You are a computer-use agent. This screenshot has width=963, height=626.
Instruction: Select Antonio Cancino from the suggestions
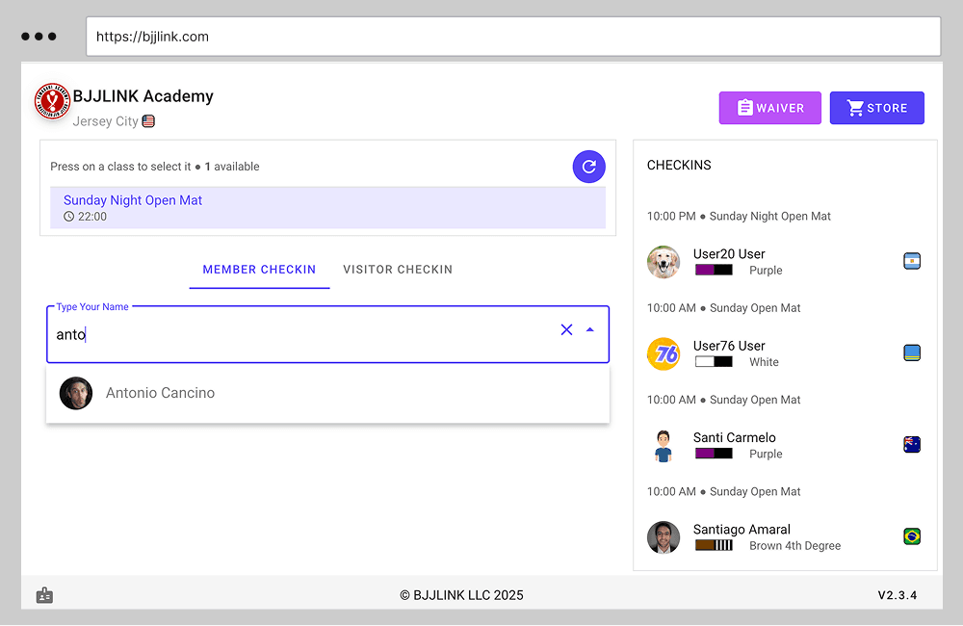pyautogui.click(x=160, y=393)
